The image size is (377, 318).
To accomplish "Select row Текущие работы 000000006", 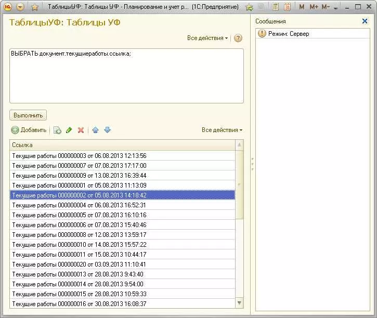I will (123, 224).
